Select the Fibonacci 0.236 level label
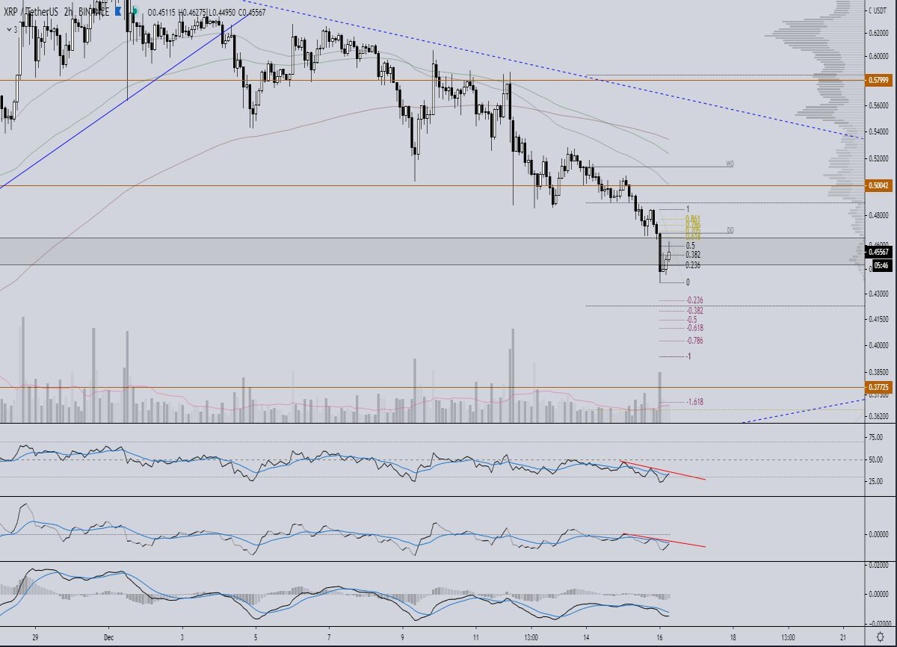The height and width of the screenshot is (647, 897). (x=693, y=264)
